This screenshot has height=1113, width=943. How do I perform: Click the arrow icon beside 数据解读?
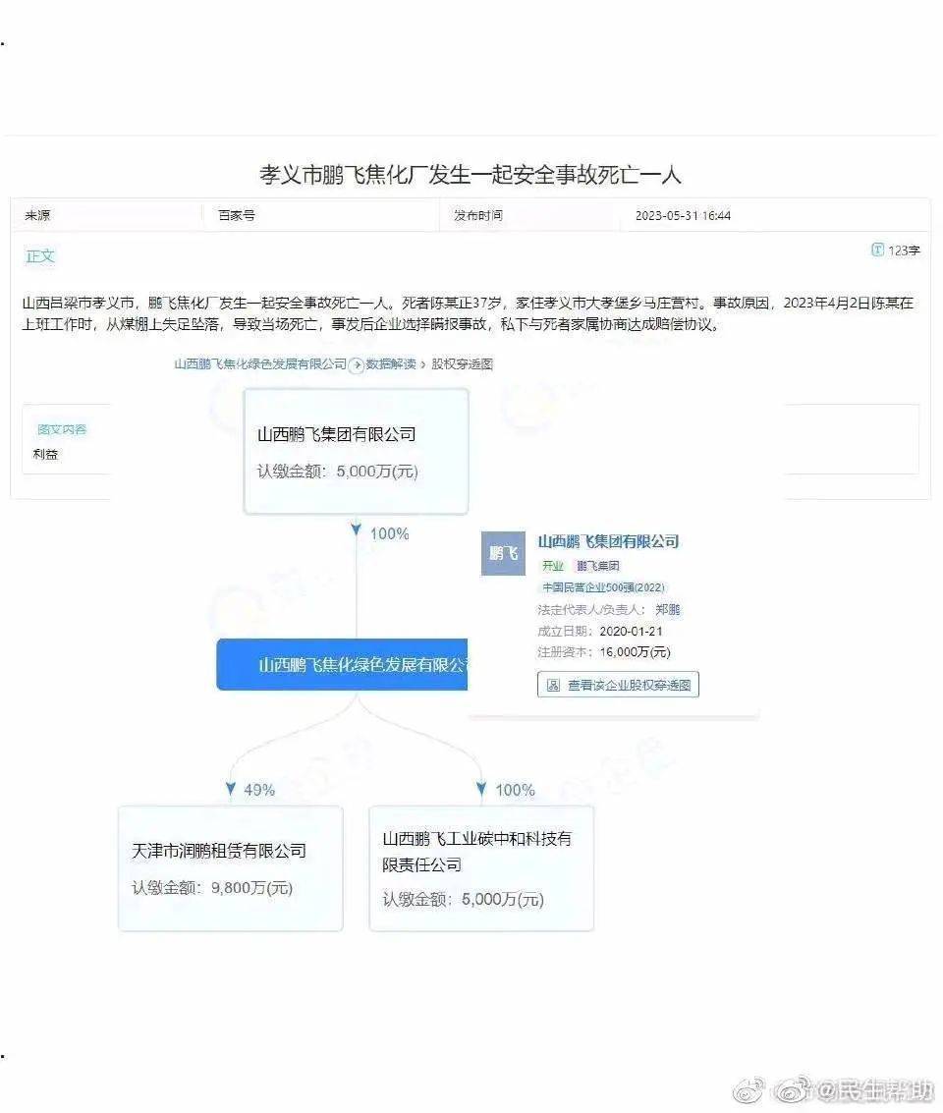pyautogui.click(x=357, y=364)
